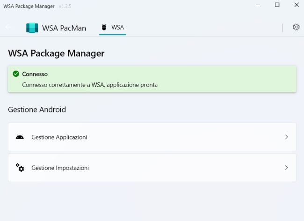Click the v1.3.5 version label
Viewport: 304px width, 221px height.
click(x=65, y=7)
